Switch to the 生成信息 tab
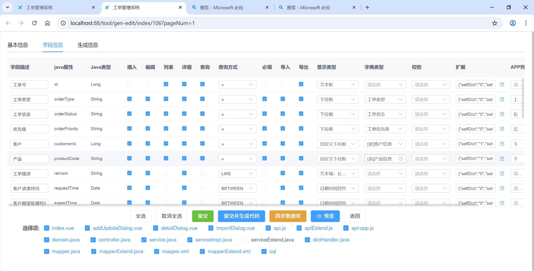Image resolution: width=534 pixels, height=271 pixels. click(88, 45)
